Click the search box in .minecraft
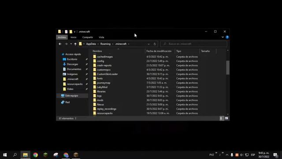This screenshot has width=282, height=159. [x=194, y=44]
